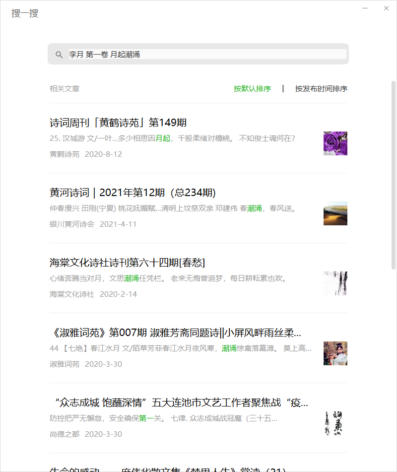Click the vertical scrollbar thumb
397x472 pixels.
coord(394,175)
